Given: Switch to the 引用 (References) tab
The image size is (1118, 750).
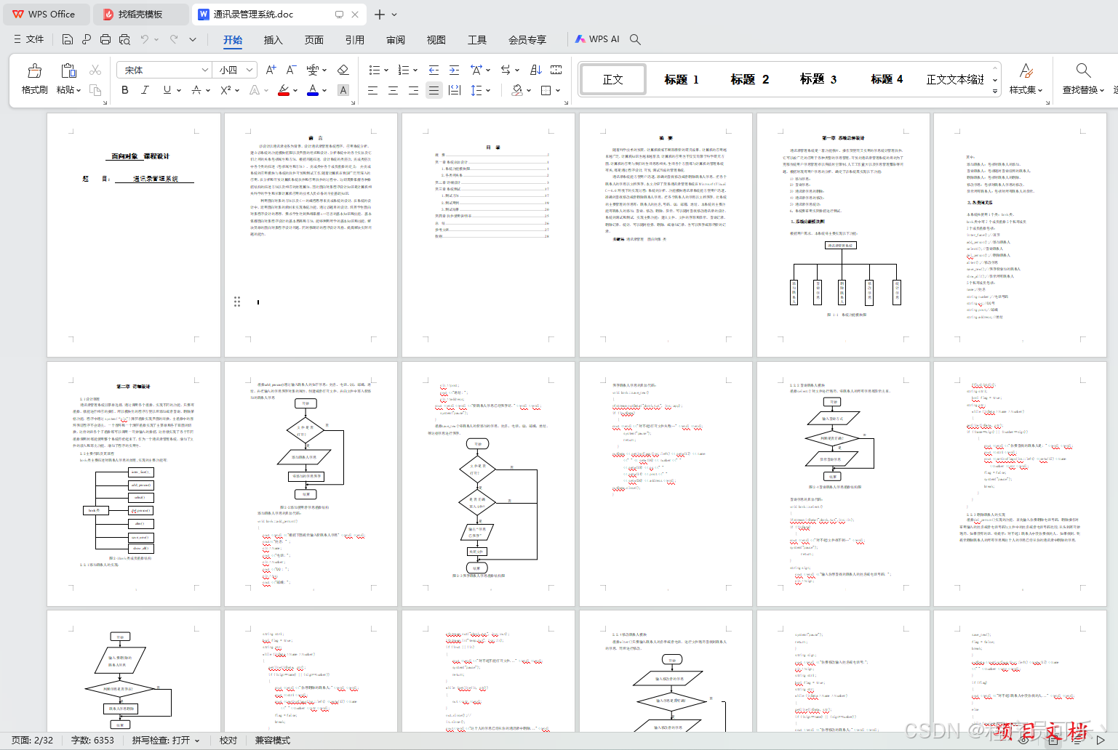Looking at the screenshot, I should pos(354,40).
